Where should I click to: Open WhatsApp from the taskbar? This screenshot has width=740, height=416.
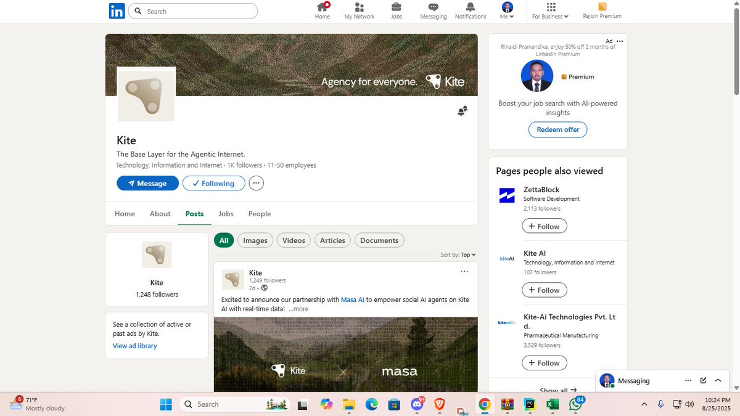pos(575,404)
